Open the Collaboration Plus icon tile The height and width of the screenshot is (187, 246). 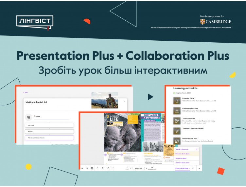(177, 111)
